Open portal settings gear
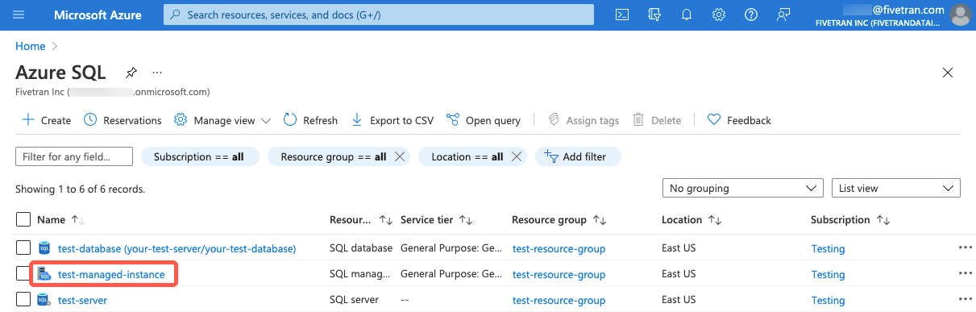This screenshot has width=976, height=312. coord(719,15)
